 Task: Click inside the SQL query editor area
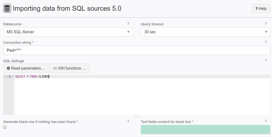click(142, 95)
